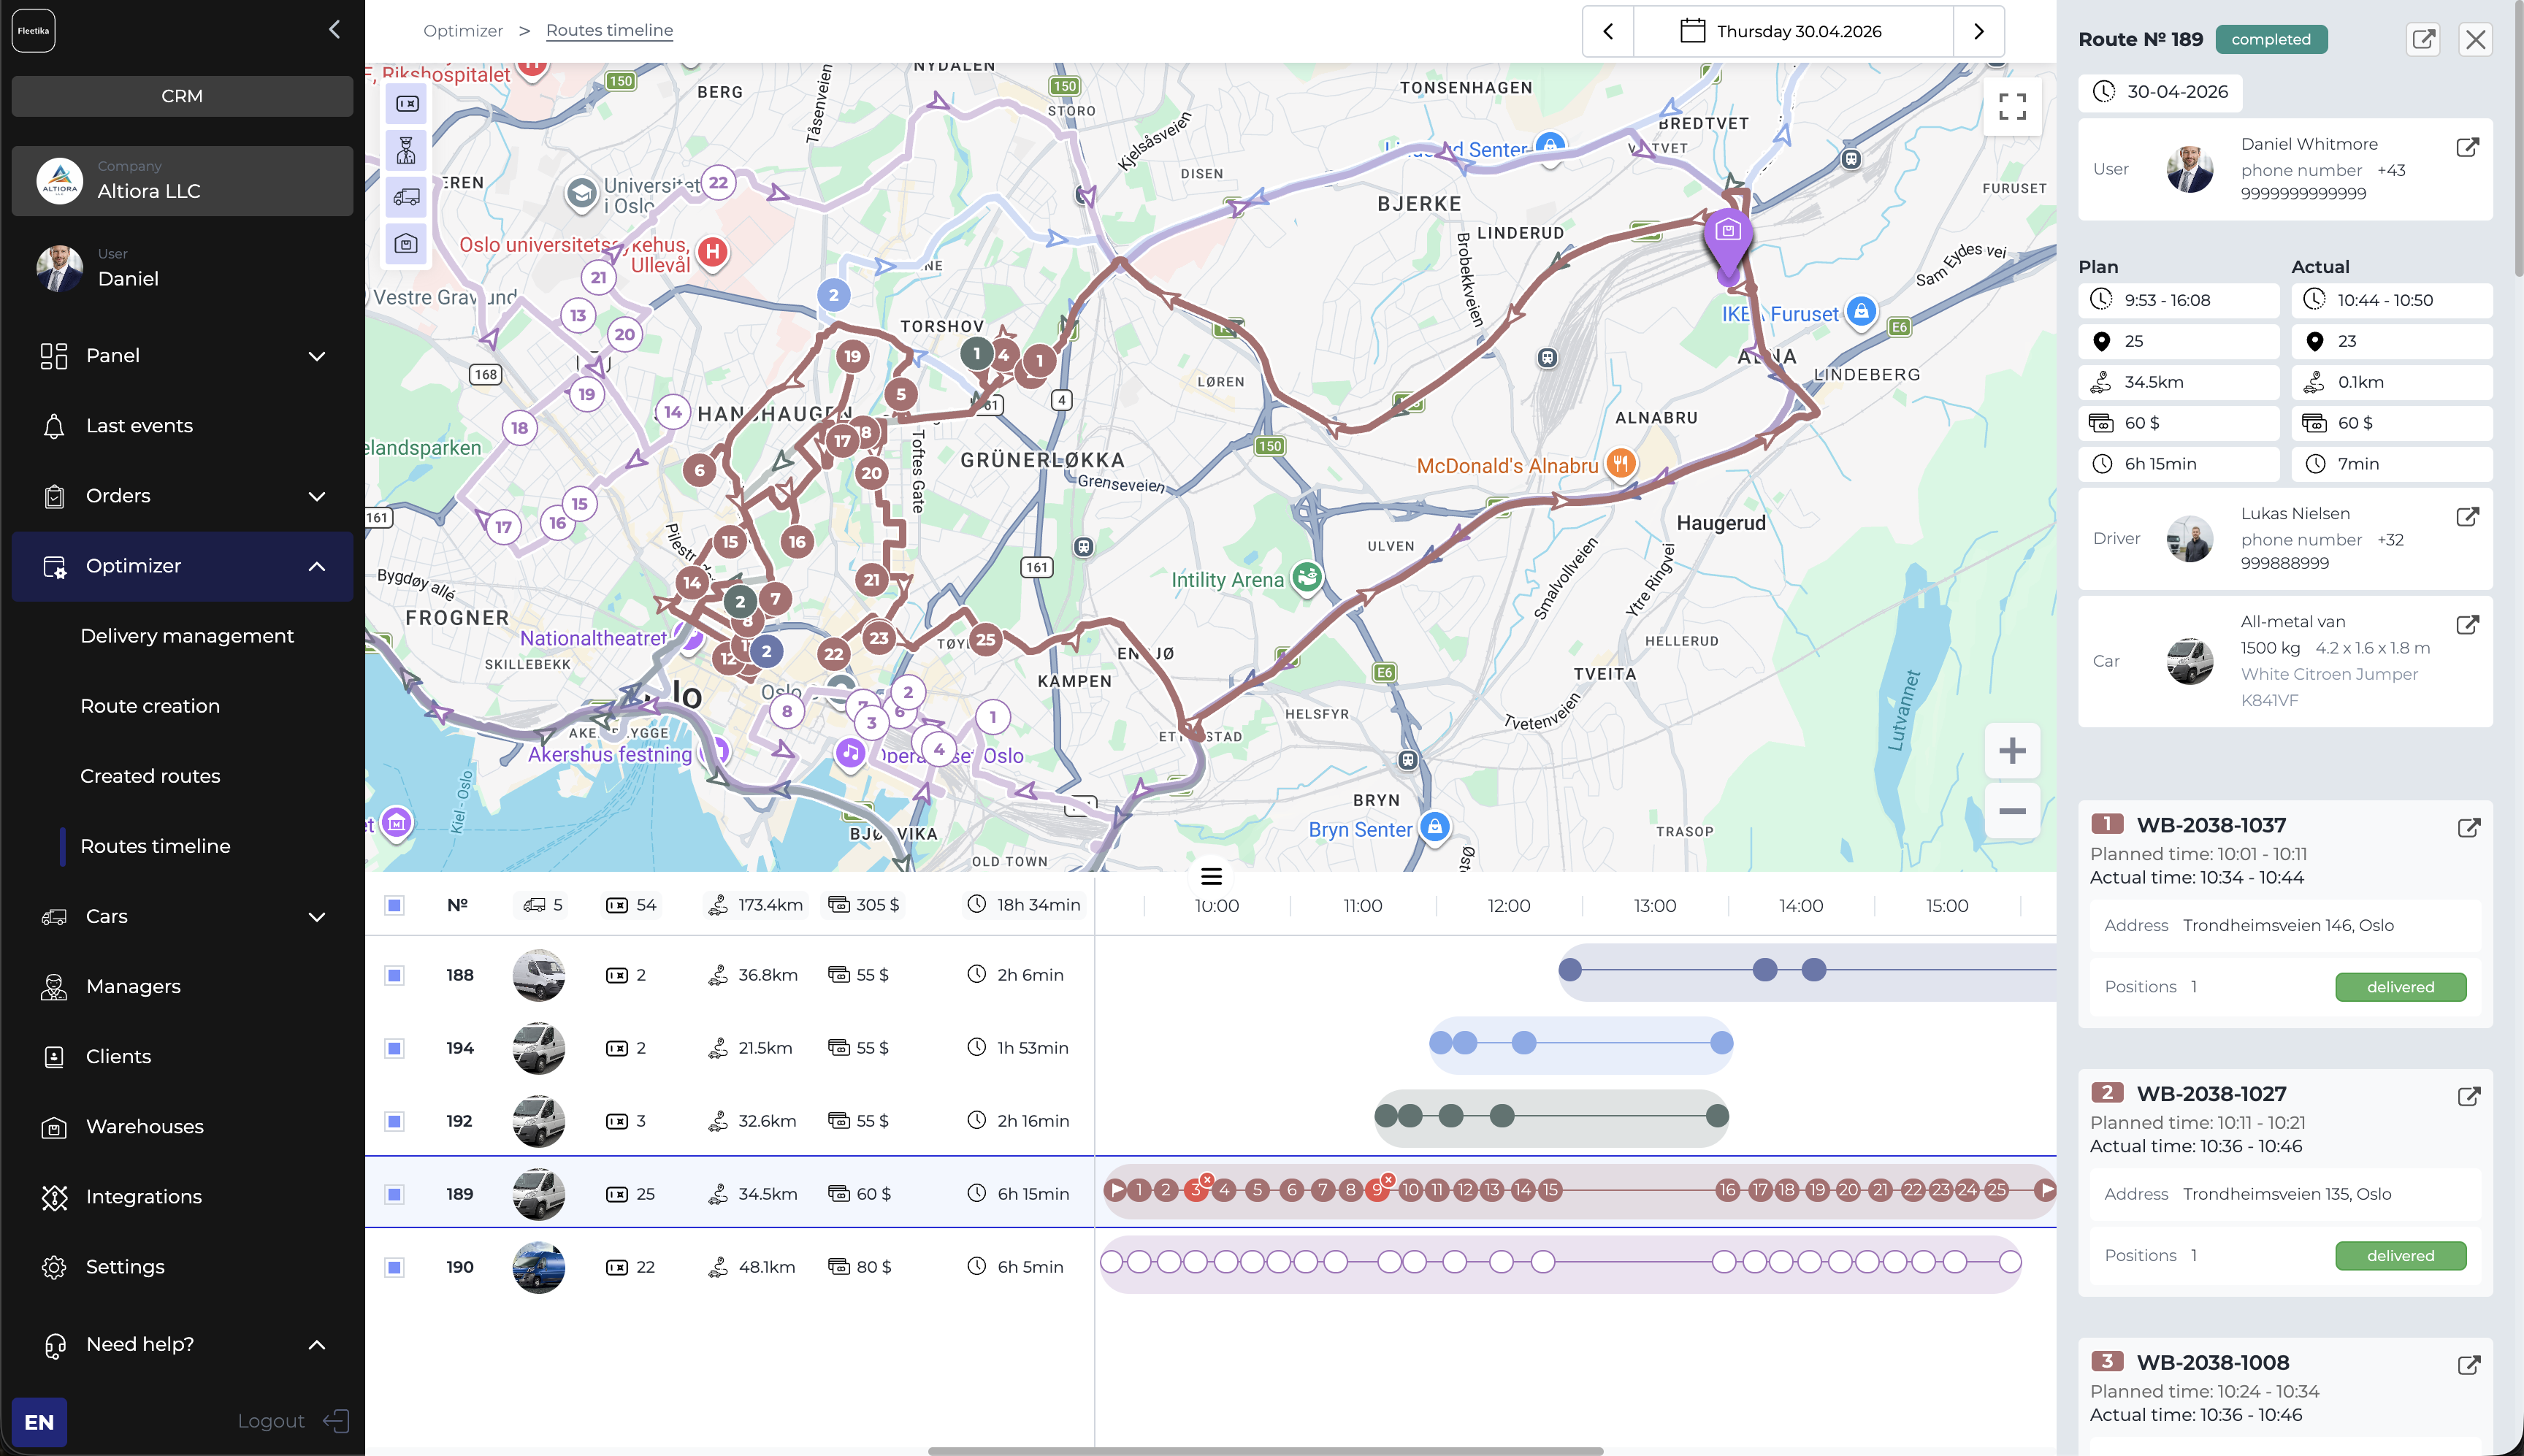Viewport: 2524px width, 1456px height.
Task: Click the Logout link
Action: coord(271,1421)
